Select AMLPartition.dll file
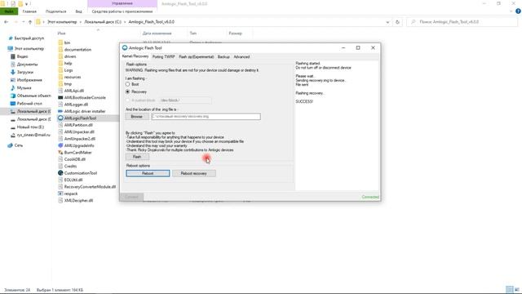The height and width of the screenshot is (294, 522). 78,125
